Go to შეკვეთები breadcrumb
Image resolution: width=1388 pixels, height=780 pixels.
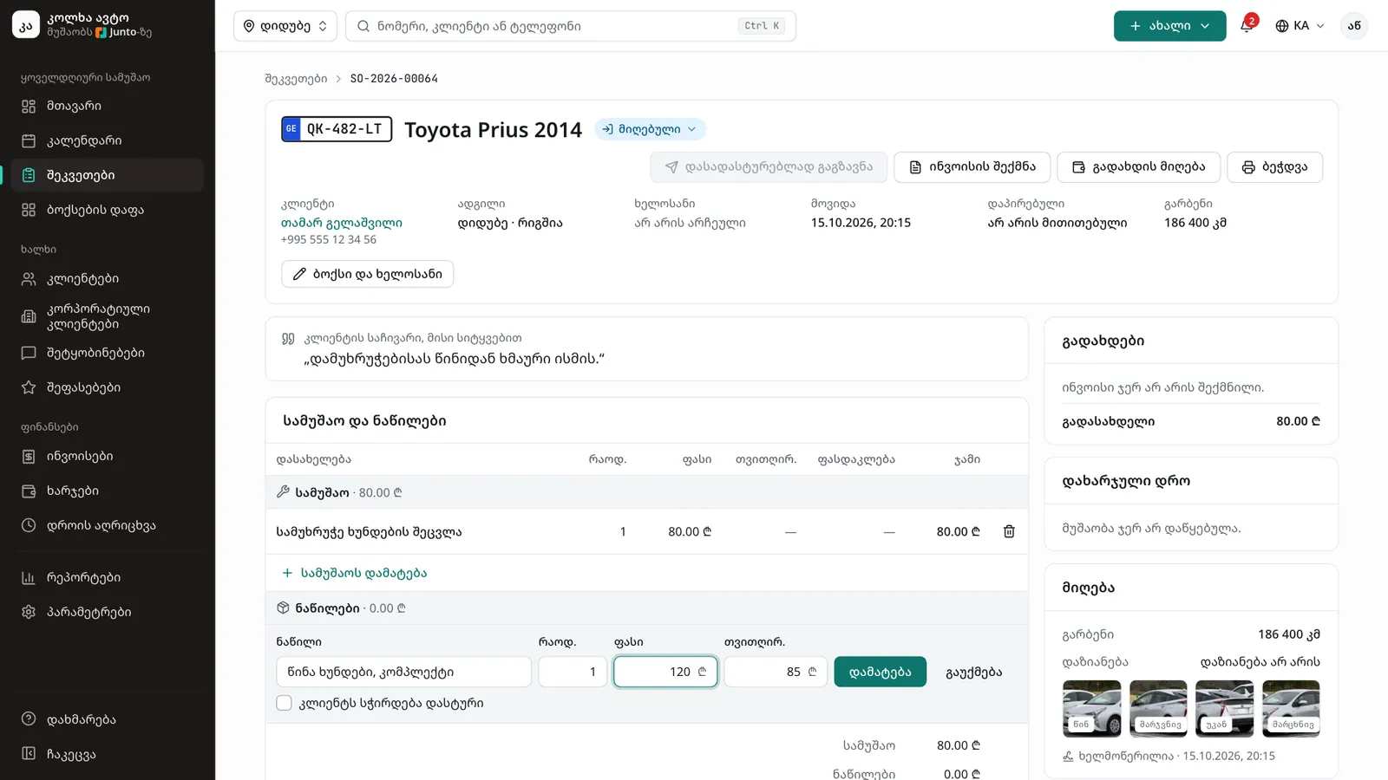(296, 79)
